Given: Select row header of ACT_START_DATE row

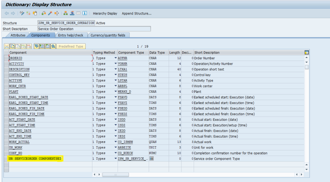Looking at the screenshot, I should coord(6,120).
